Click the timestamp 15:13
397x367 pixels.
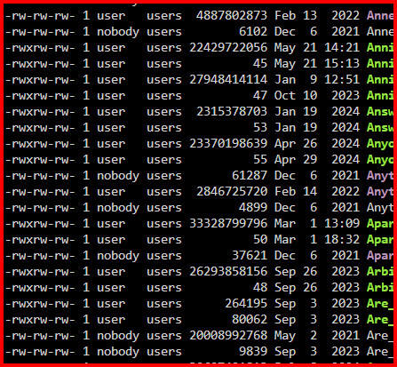[x=342, y=63]
